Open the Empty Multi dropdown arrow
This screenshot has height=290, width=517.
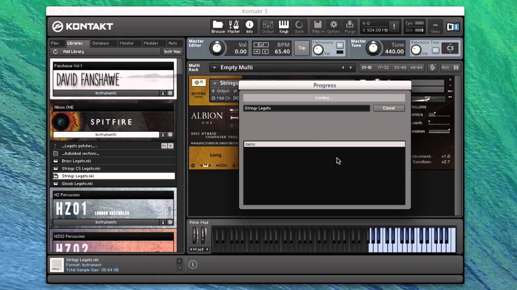point(214,68)
